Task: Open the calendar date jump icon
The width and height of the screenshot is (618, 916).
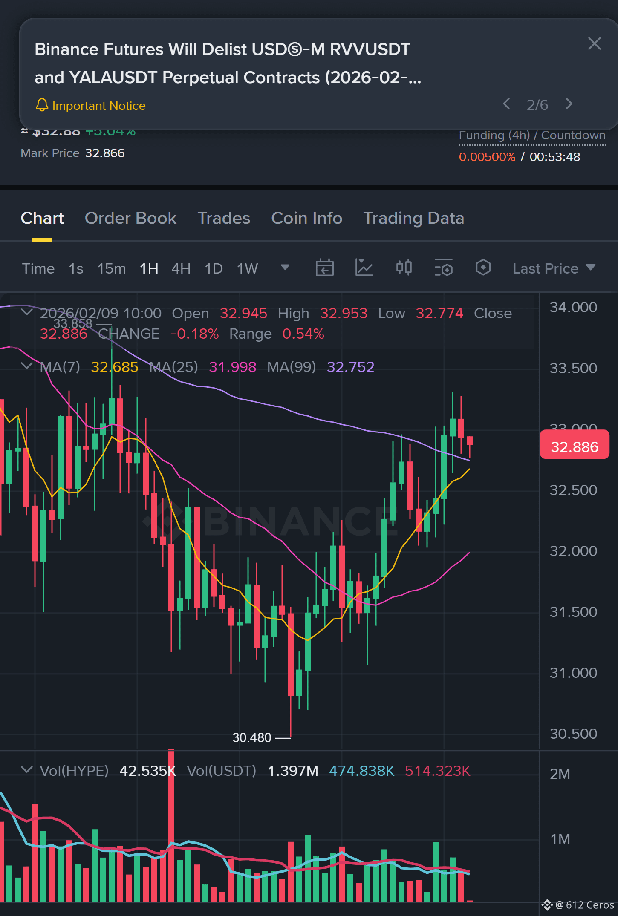Action: coord(324,268)
